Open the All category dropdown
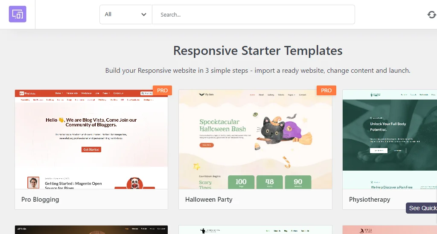 (x=126, y=14)
